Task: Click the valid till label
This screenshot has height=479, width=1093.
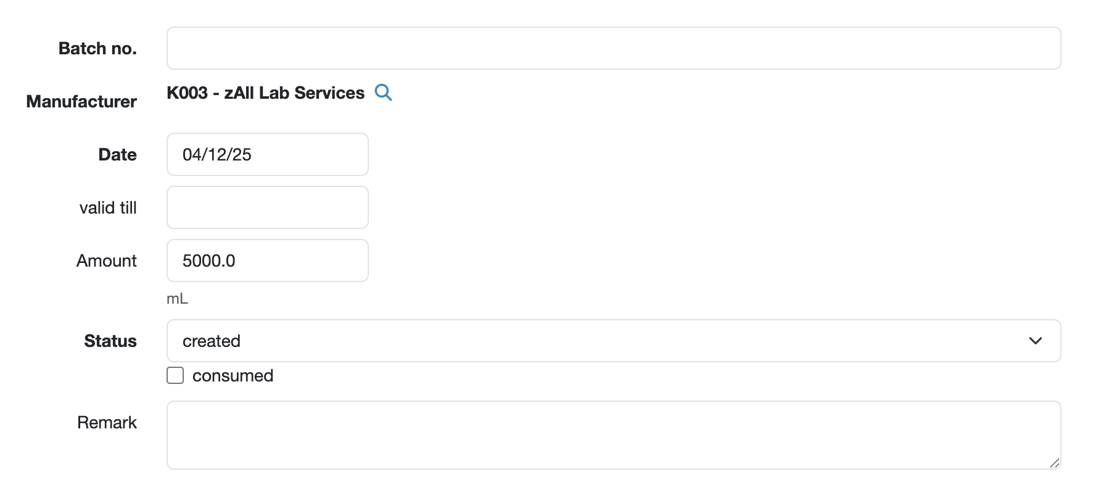Action: [108, 207]
